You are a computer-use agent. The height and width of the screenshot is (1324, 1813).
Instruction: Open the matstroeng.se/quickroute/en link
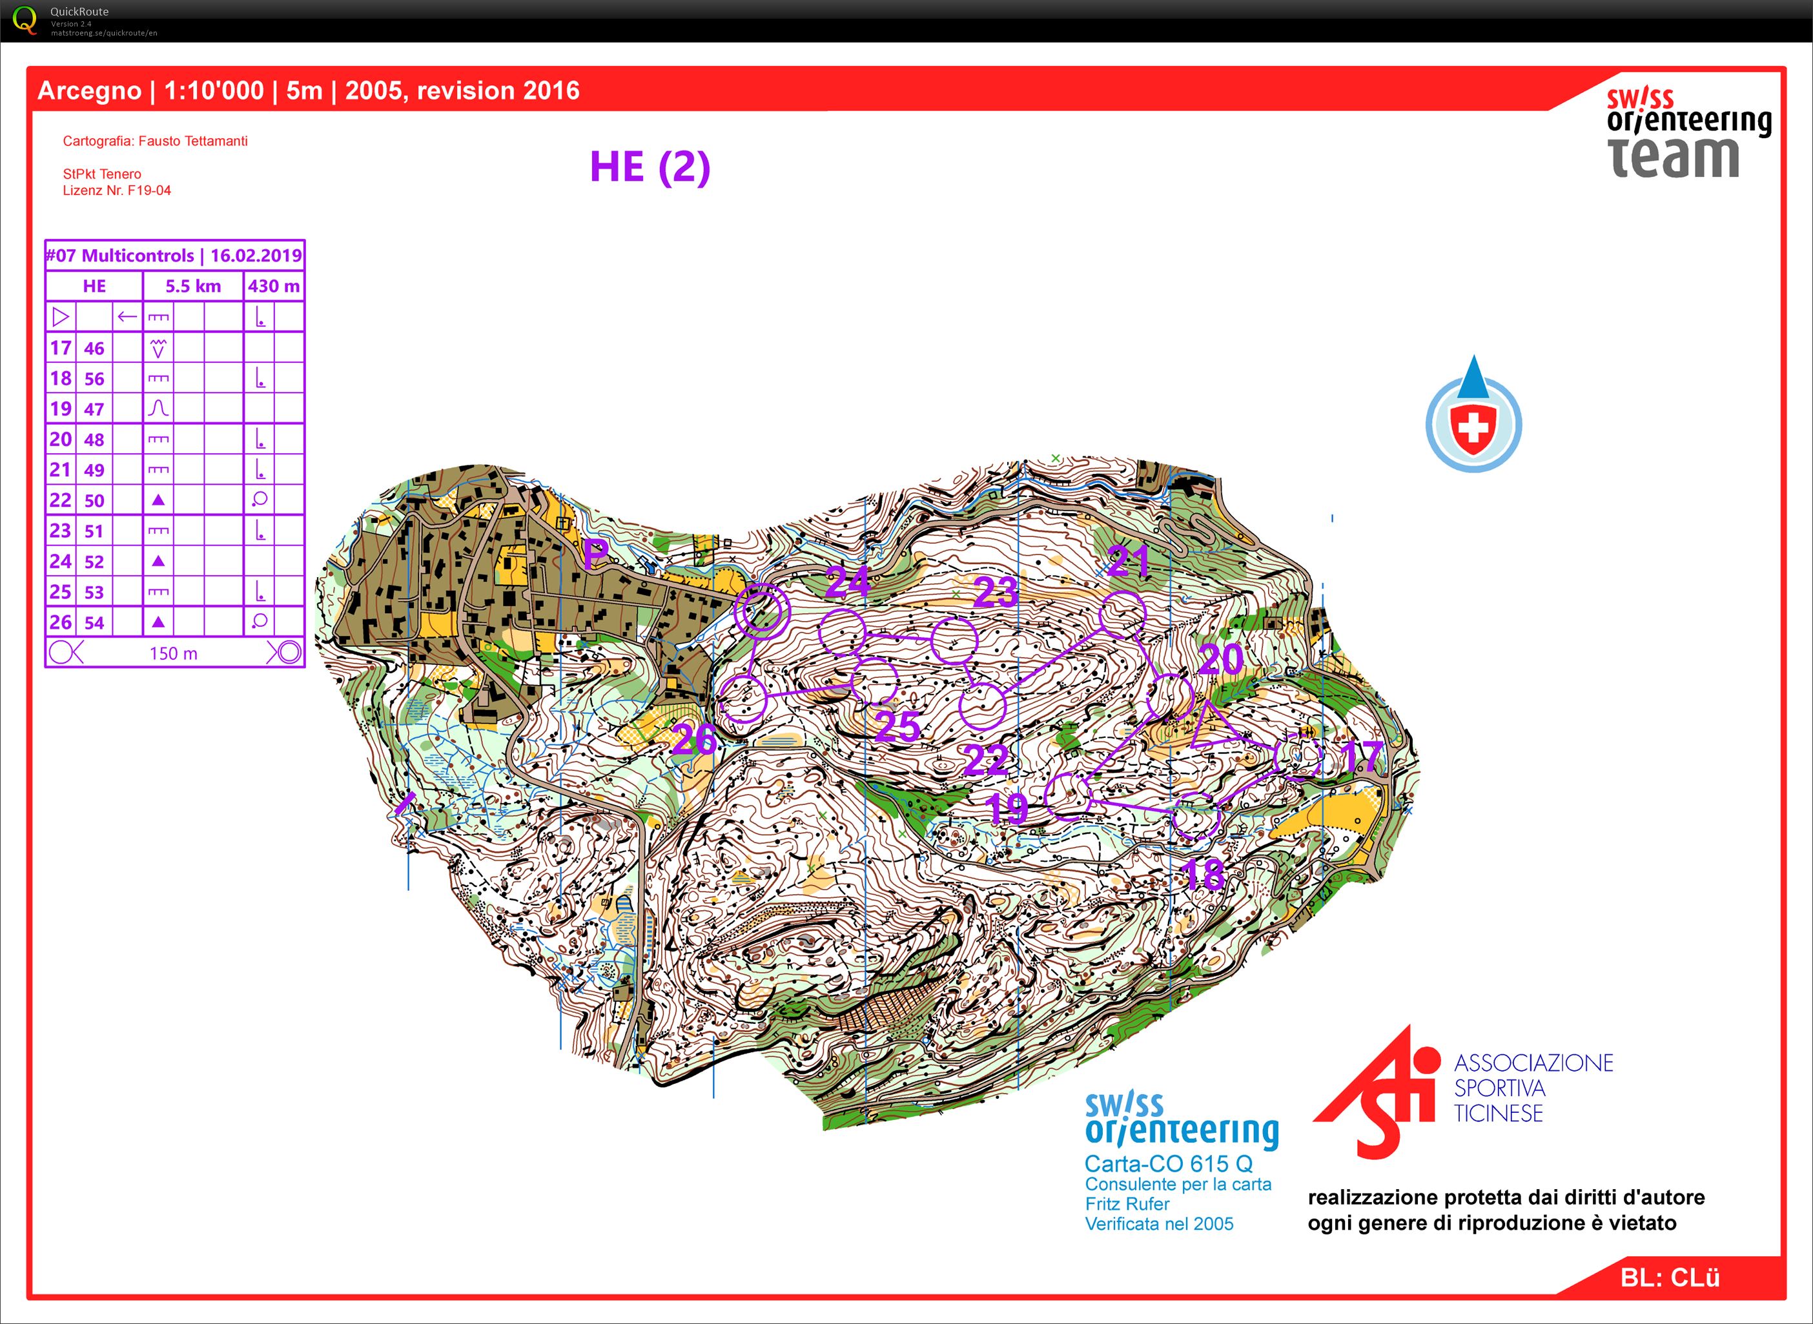104,33
